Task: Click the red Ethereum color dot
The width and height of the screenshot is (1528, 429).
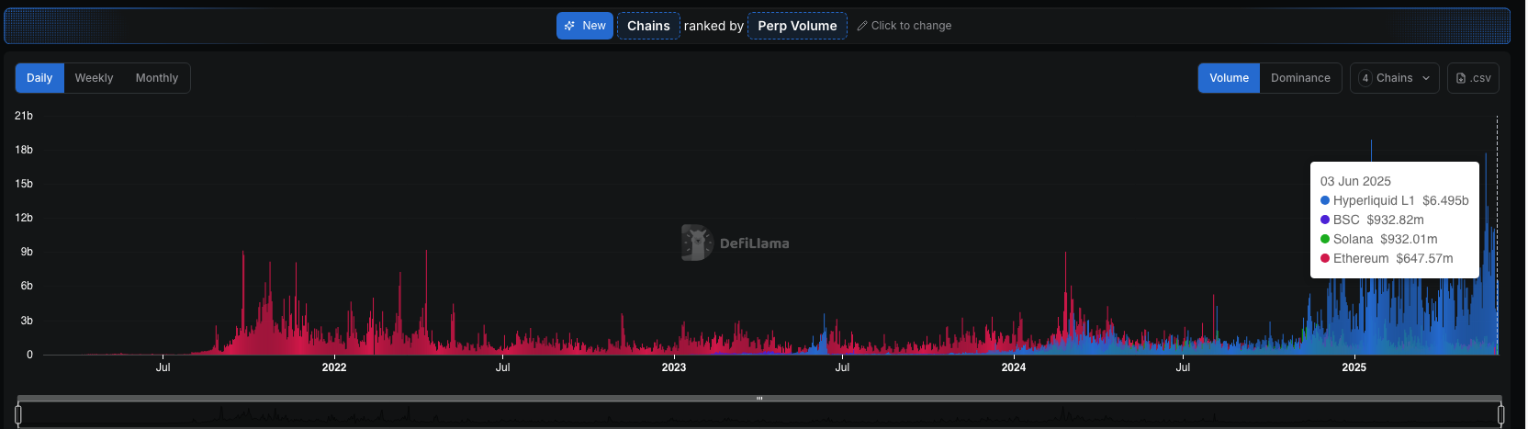Action: pyautogui.click(x=1325, y=258)
